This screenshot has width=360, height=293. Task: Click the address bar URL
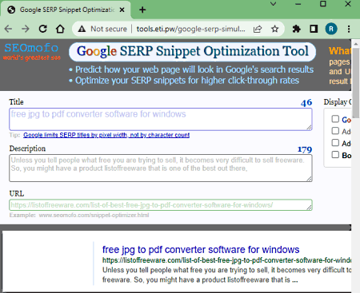tap(191, 29)
